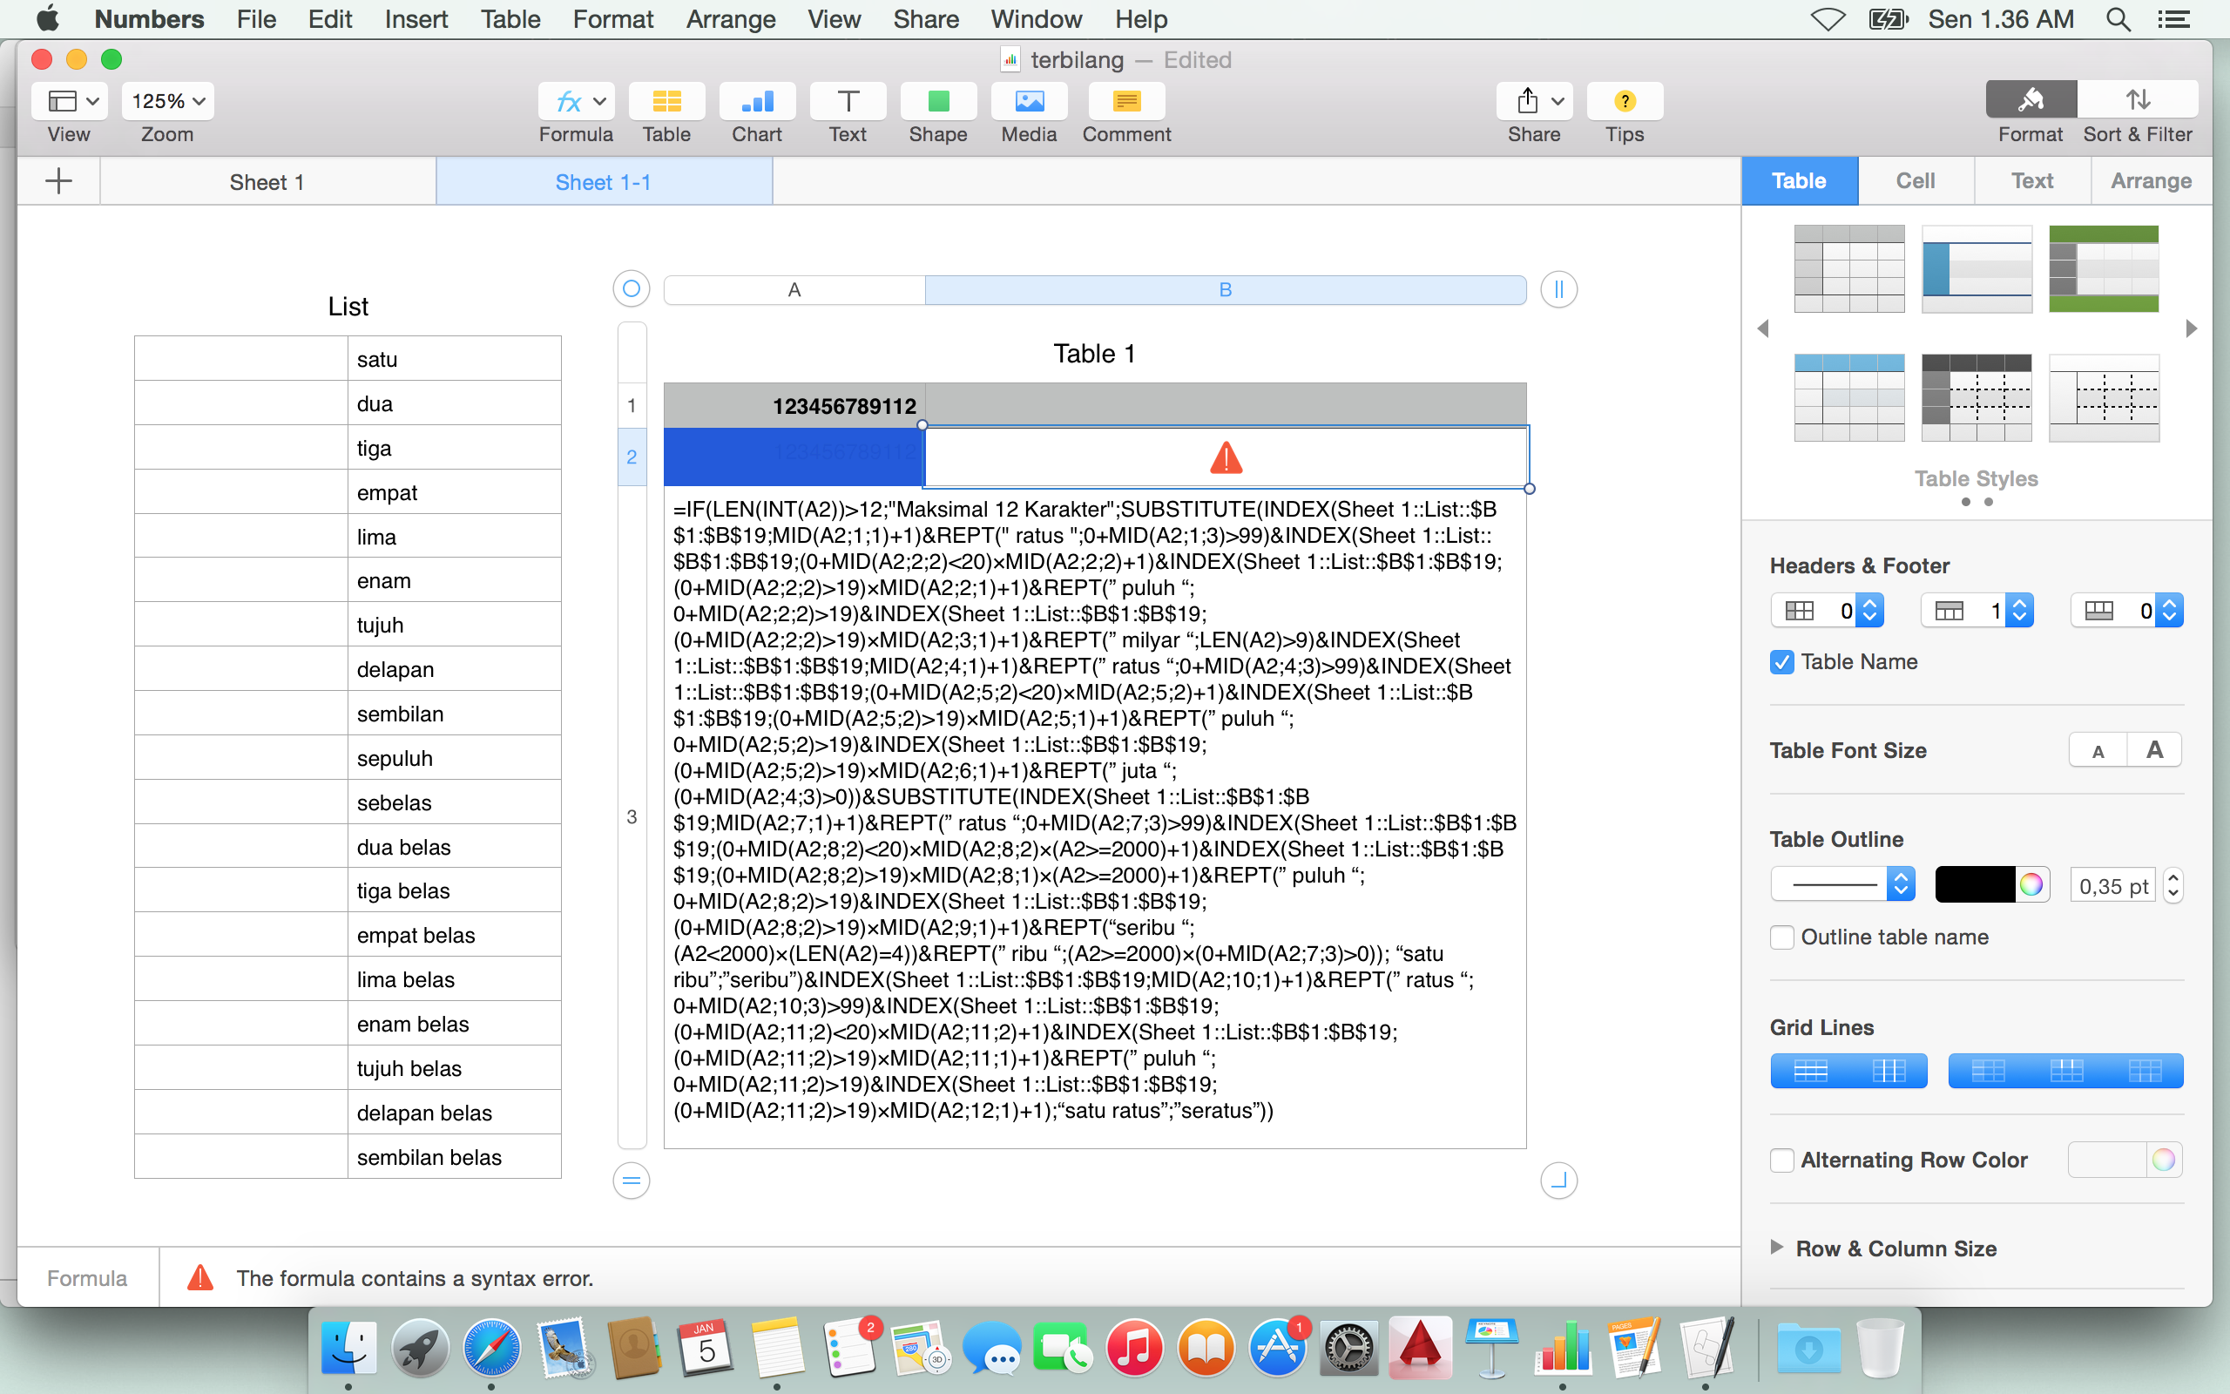Click the Table toolbar icon
This screenshot has width=2230, height=1394.
(666, 101)
